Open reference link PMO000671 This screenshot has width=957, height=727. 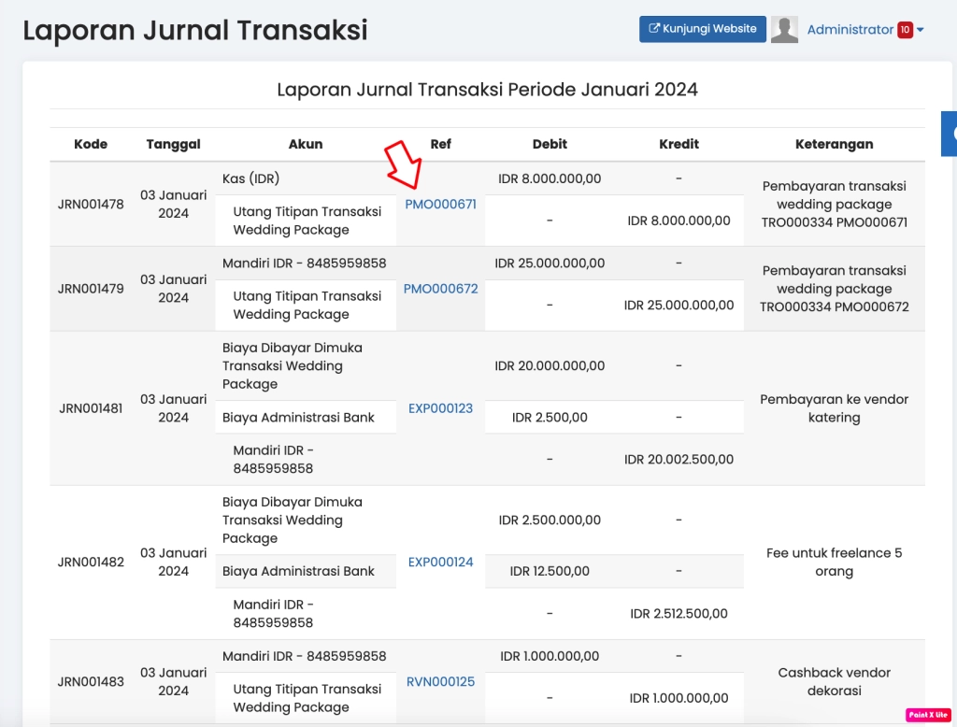pyautogui.click(x=440, y=204)
